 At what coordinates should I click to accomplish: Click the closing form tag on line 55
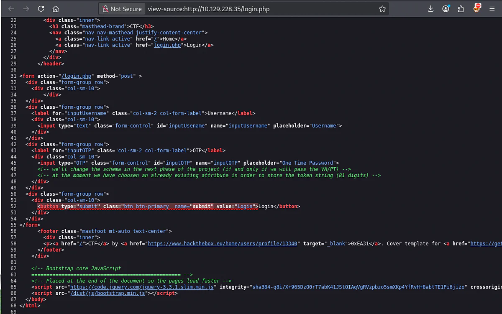(30, 225)
